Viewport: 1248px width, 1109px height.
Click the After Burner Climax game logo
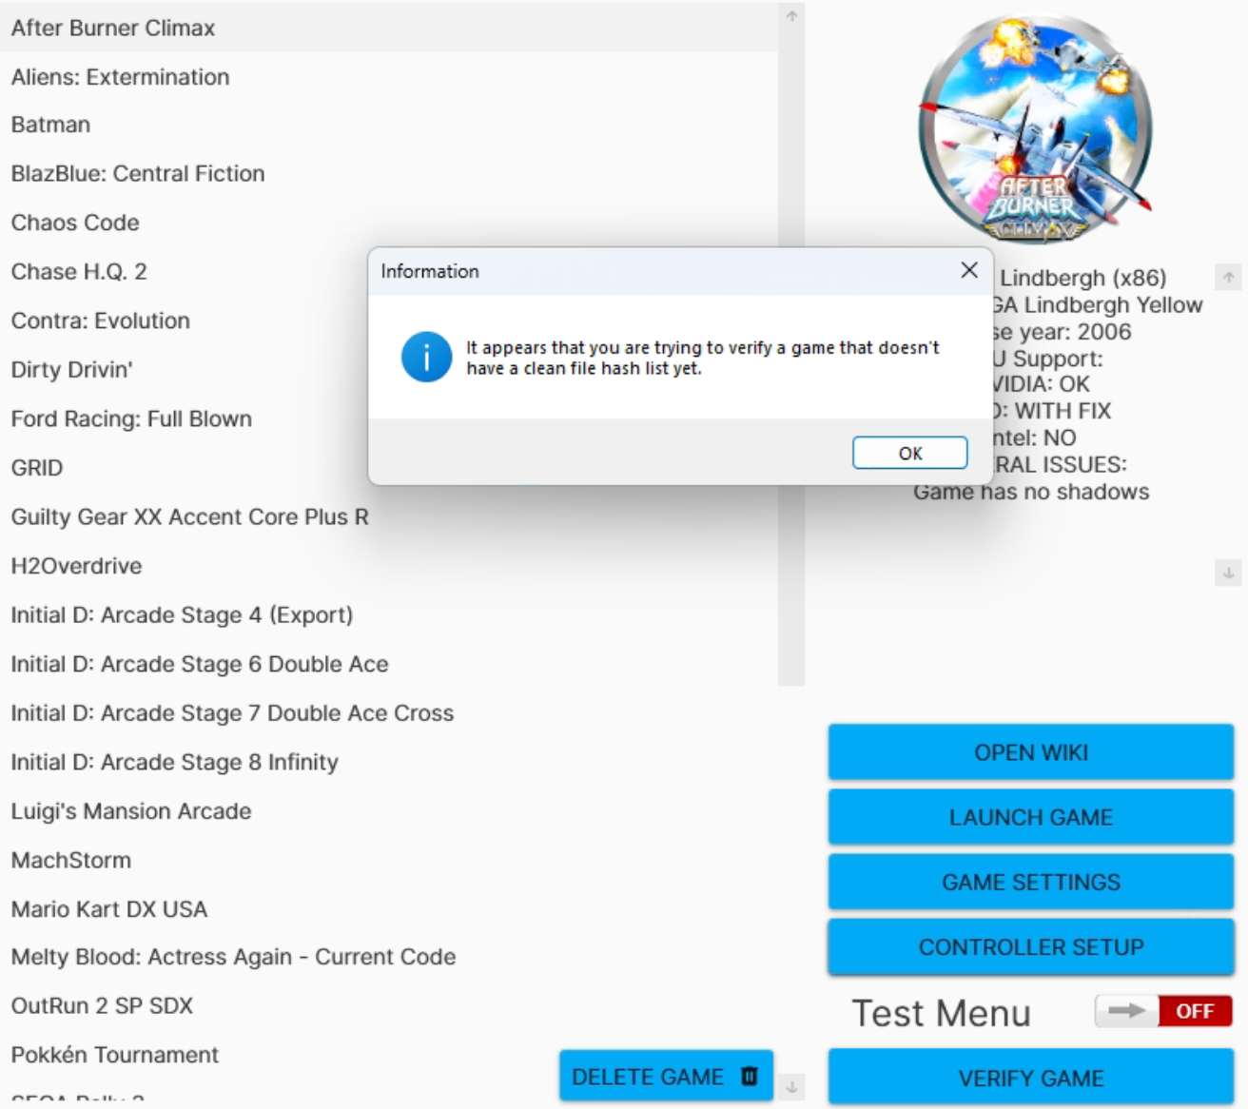(x=1035, y=128)
